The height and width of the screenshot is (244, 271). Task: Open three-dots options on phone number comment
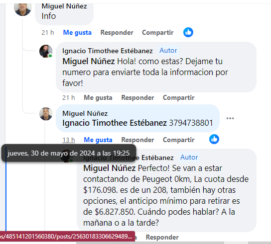tap(230, 118)
